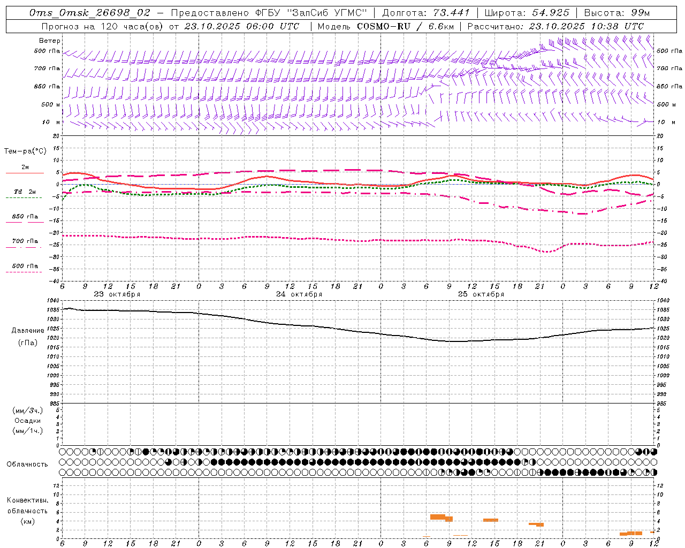Click the left 700 гПа wind level label

click(47, 69)
